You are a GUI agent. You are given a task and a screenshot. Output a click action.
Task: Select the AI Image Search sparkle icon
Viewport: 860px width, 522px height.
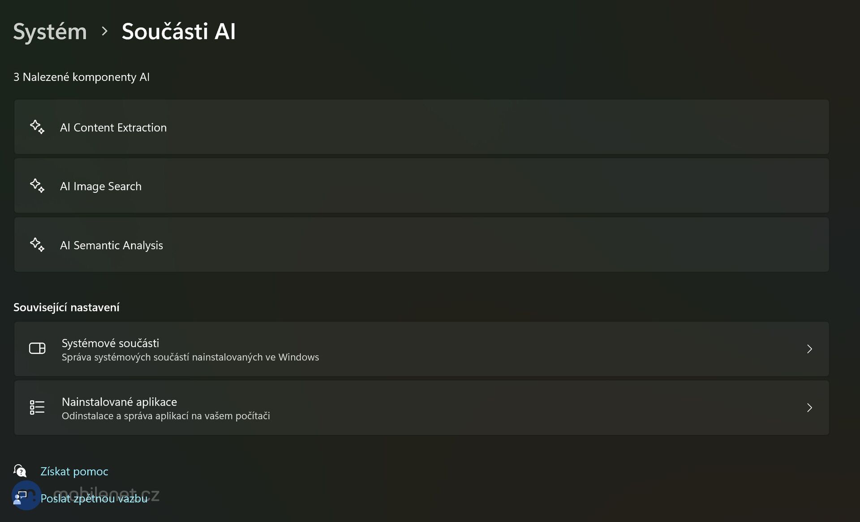[38, 186]
